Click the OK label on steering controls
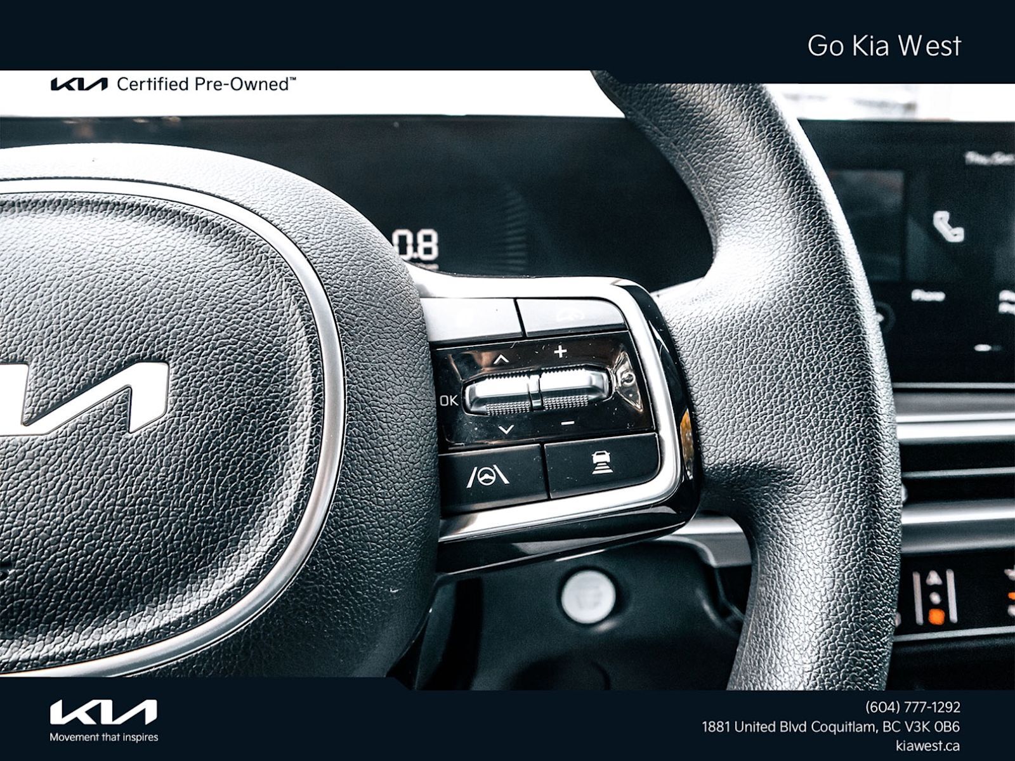Screen dimensions: 1015x761 point(448,400)
